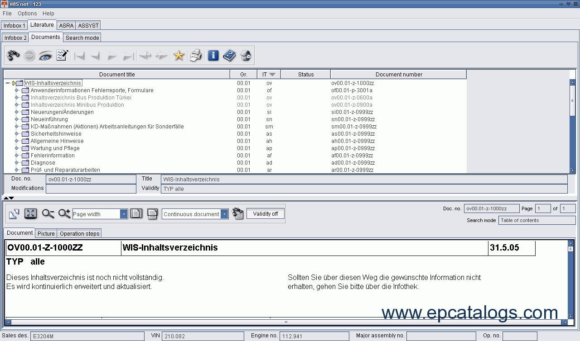Expand the Fehlerinformation folder node
The image size is (580, 341).
17,156
